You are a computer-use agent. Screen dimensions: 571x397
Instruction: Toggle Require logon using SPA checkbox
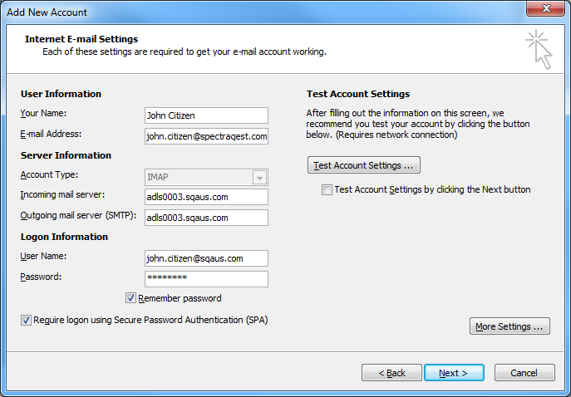coord(27,320)
